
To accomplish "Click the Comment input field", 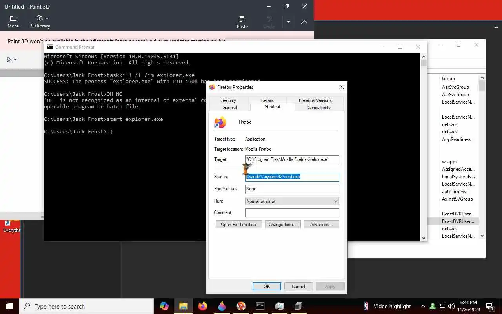I will pyautogui.click(x=292, y=213).
